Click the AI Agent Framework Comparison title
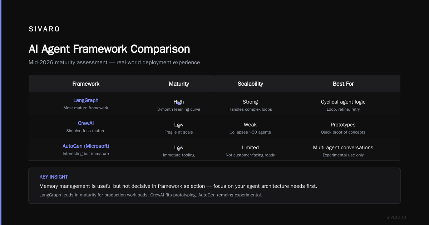The image size is (429, 225). tap(109, 49)
